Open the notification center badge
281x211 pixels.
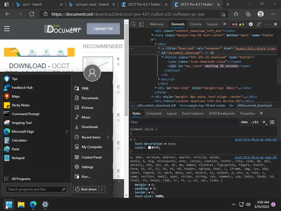[273, 204]
